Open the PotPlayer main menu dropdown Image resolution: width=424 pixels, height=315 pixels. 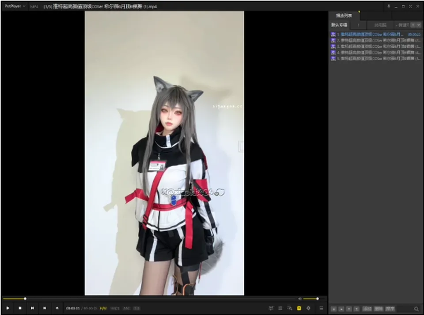click(15, 6)
